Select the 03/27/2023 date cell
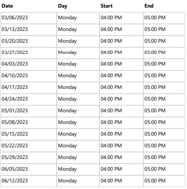This screenshot has width=187, height=189. (x=28, y=53)
